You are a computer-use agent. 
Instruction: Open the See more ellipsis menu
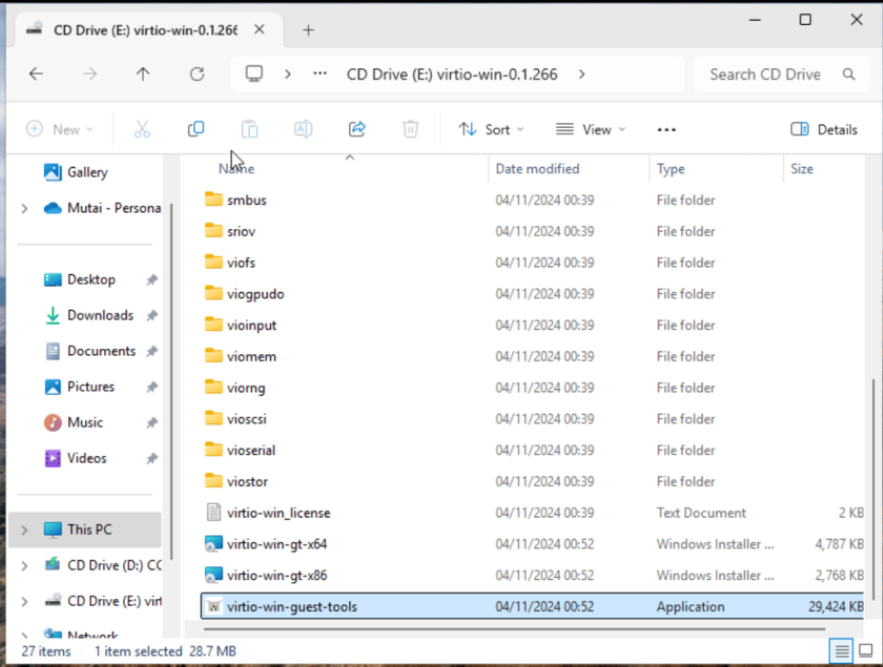(667, 130)
